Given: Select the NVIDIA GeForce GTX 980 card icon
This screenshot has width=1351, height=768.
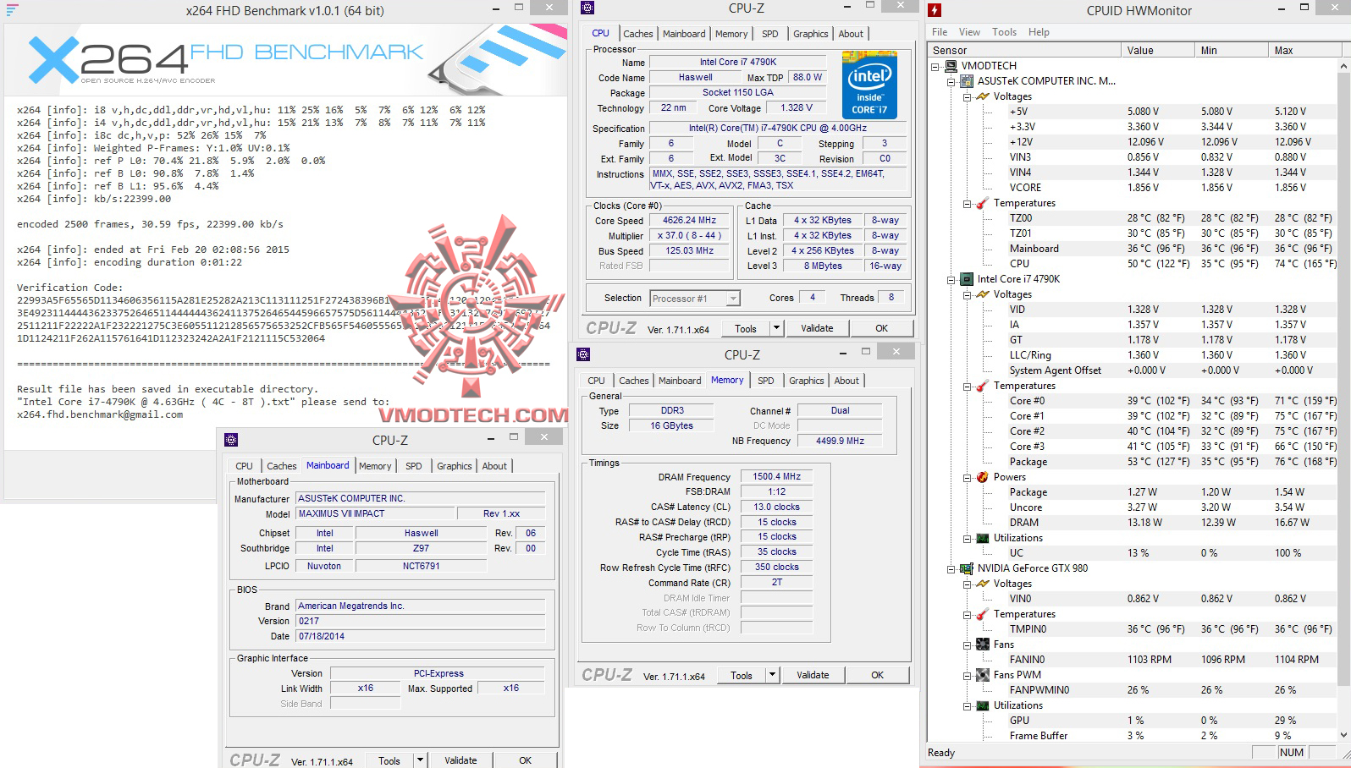Looking at the screenshot, I should tap(967, 568).
